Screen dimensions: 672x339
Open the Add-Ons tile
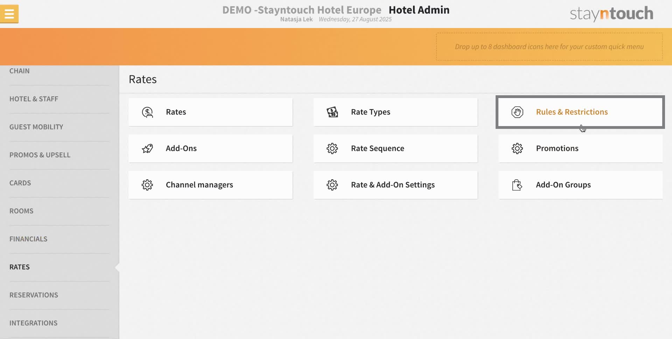[211, 148]
